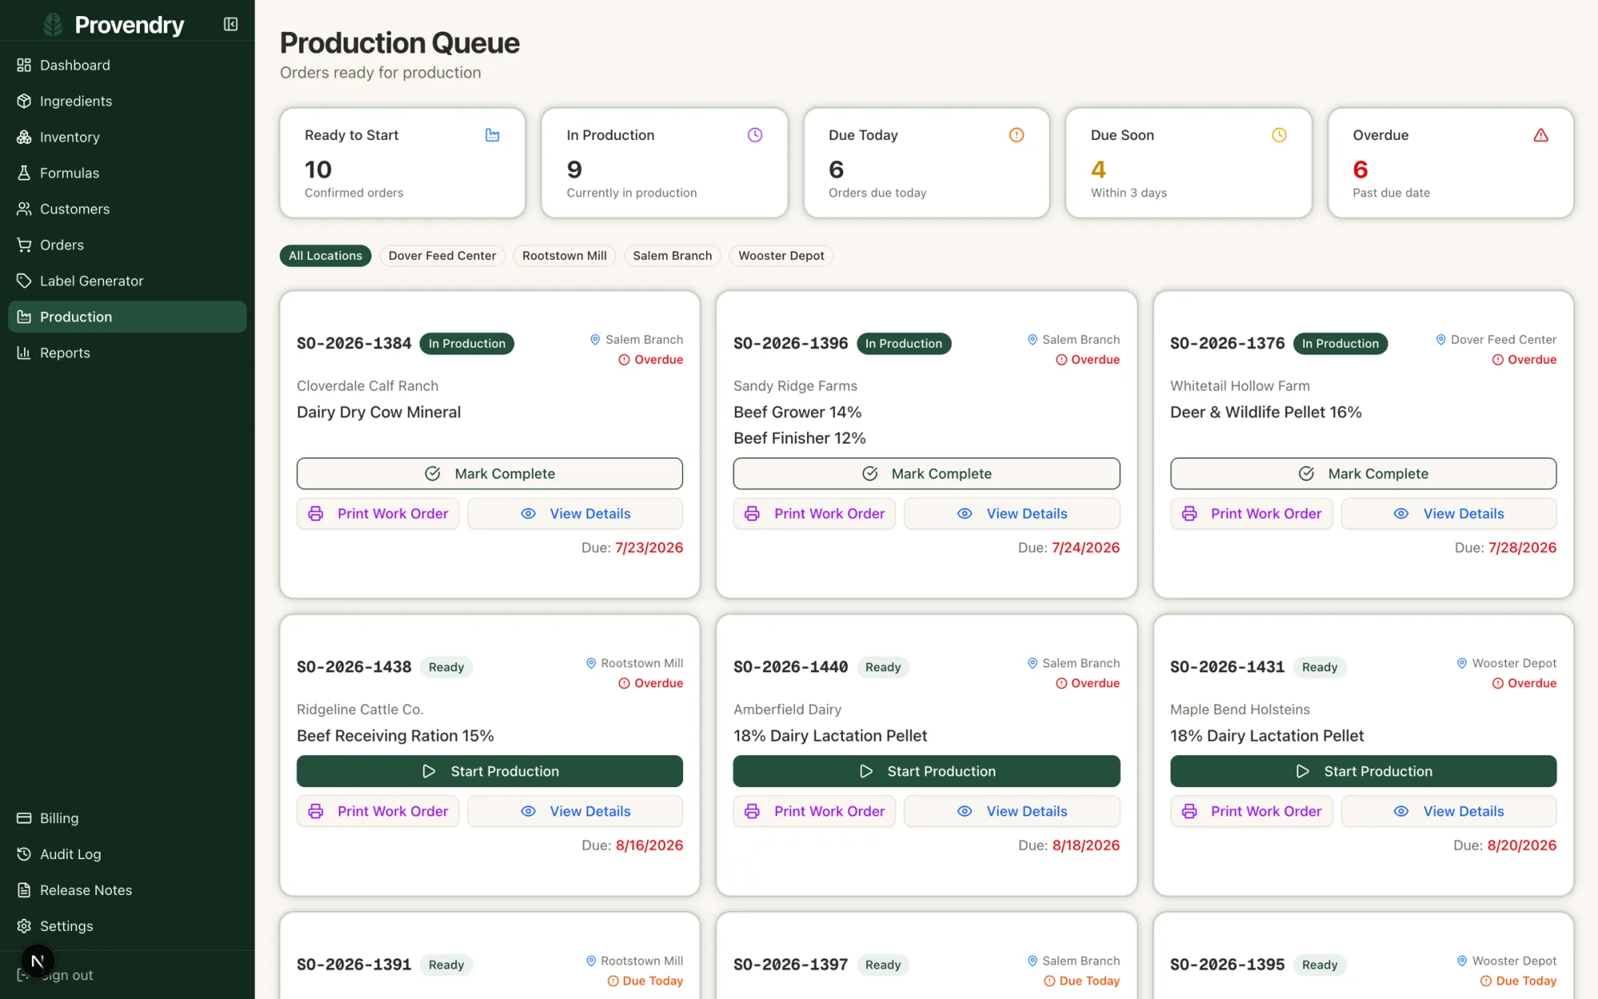
Task: Click customer name Cloverdale Calf Ranch
Action: [x=368, y=386]
